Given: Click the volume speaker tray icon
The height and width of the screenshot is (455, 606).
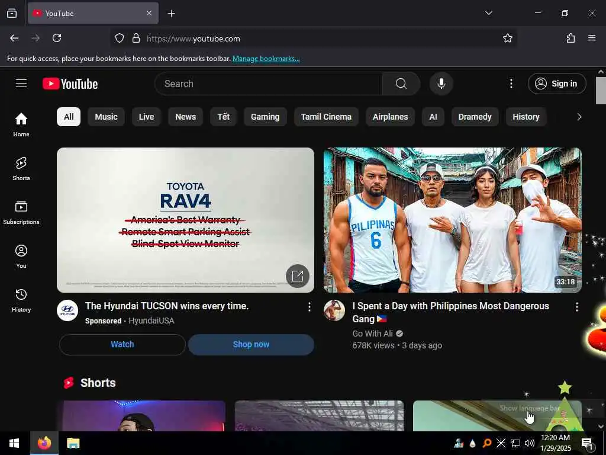Looking at the screenshot, I should [x=530, y=443].
